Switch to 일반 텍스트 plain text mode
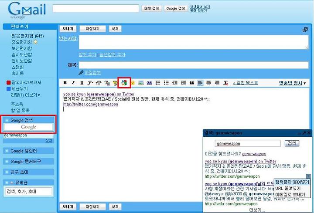314x213 pixels. pos(246,83)
